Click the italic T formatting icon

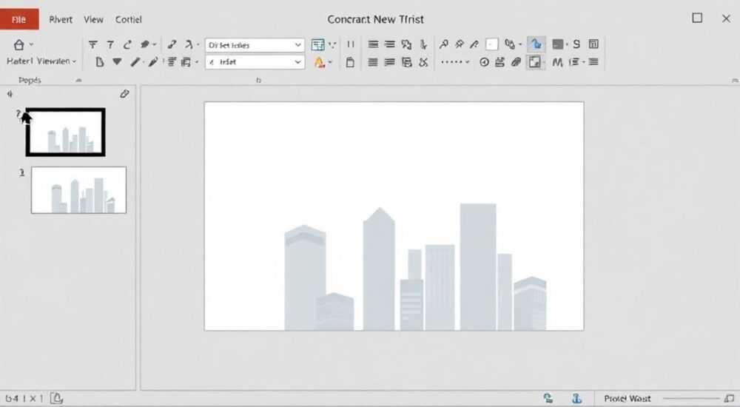click(x=110, y=45)
